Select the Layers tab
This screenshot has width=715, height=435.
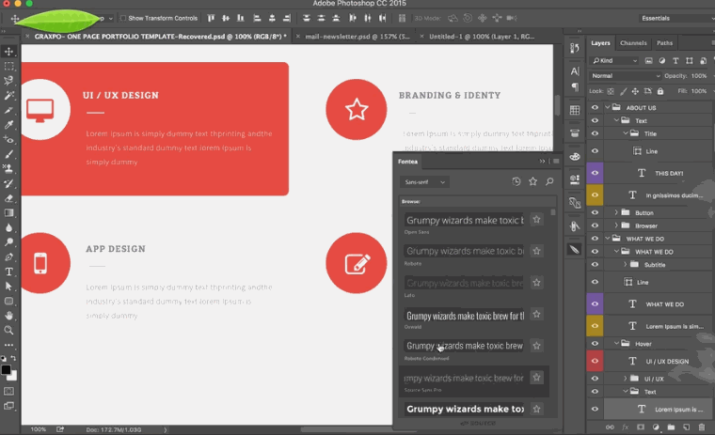point(600,43)
